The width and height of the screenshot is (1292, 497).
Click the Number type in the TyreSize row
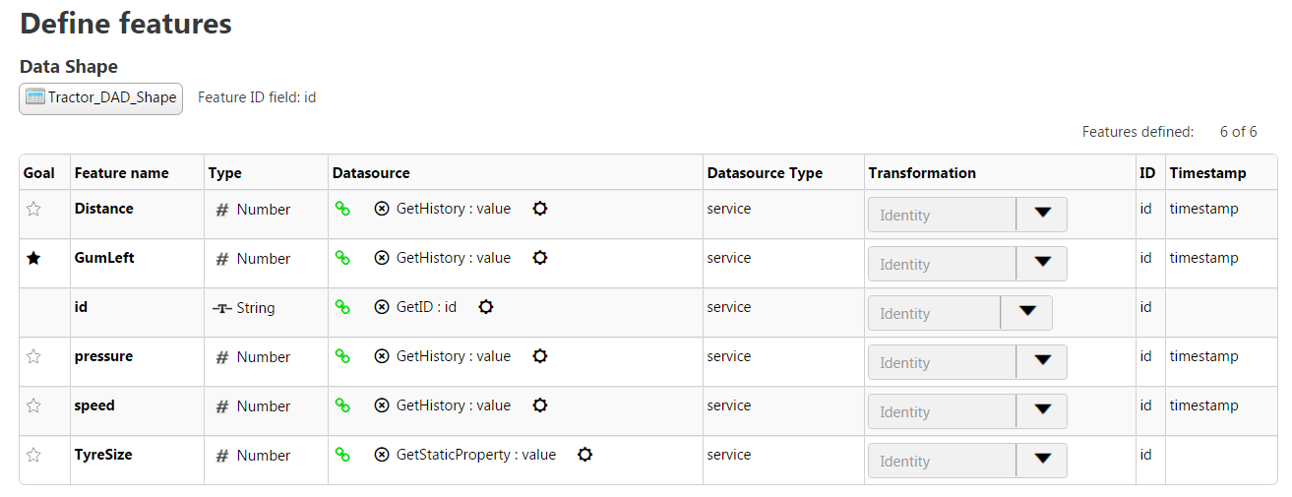tap(264, 456)
